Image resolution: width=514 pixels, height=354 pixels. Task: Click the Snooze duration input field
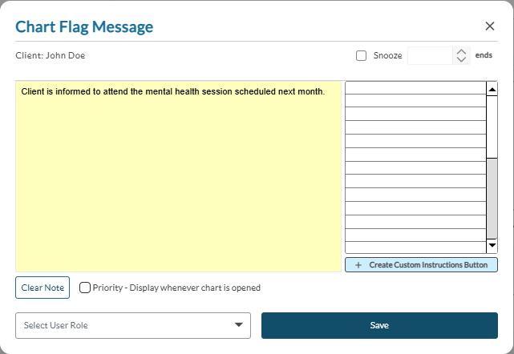tap(430, 56)
